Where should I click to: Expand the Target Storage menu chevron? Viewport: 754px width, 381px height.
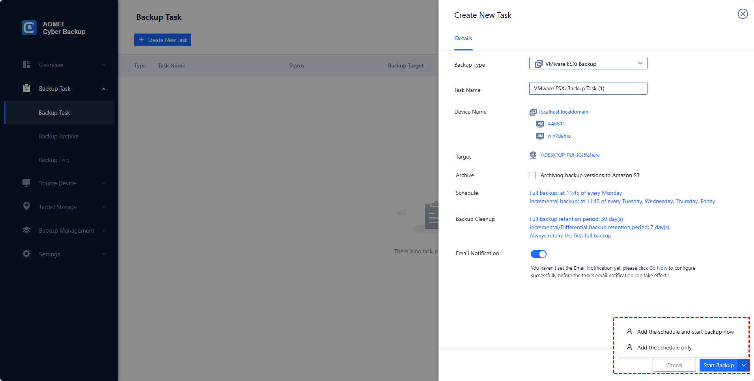point(104,207)
